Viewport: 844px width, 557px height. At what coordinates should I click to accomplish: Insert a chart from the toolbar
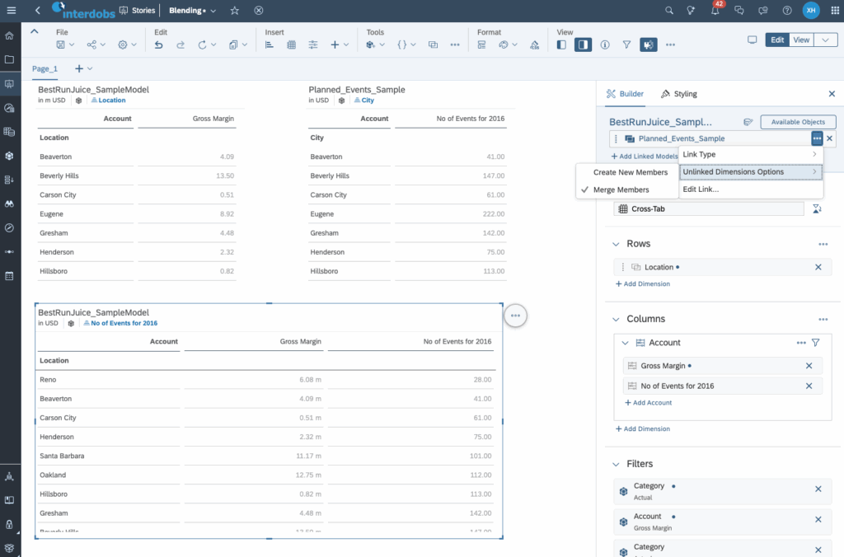[x=270, y=44]
